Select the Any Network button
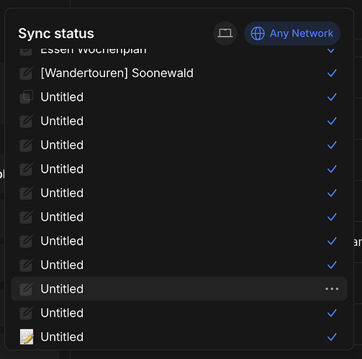Screen dimensions: 362x359 coord(292,33)
